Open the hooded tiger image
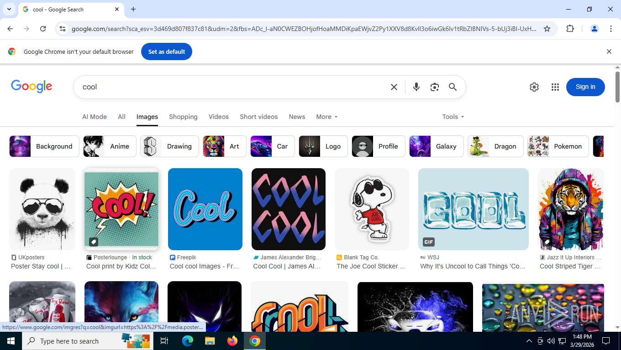This screenshot has width=621, height=350. pyautogui.click(x=571, y=209)
